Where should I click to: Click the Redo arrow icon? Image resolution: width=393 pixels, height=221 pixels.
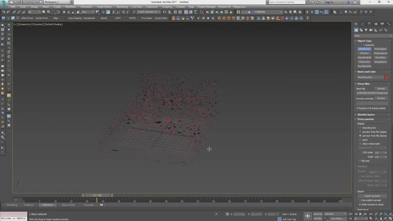coord(8,12)
